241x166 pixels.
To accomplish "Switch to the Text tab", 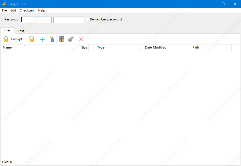I will click(21, 31).
